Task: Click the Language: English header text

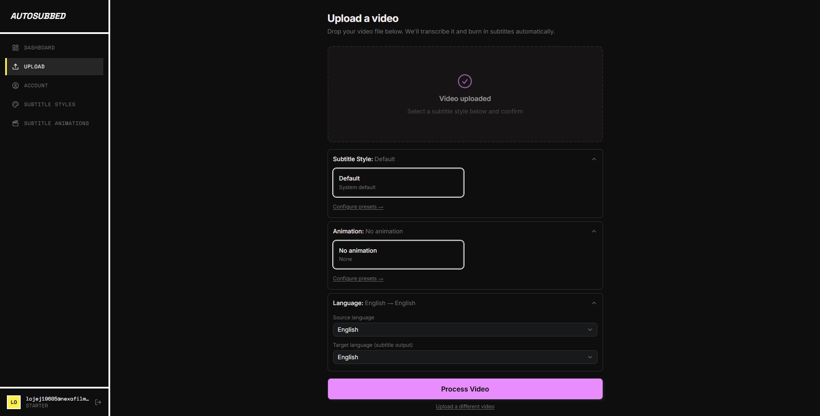Action: (x=374, y=303)
